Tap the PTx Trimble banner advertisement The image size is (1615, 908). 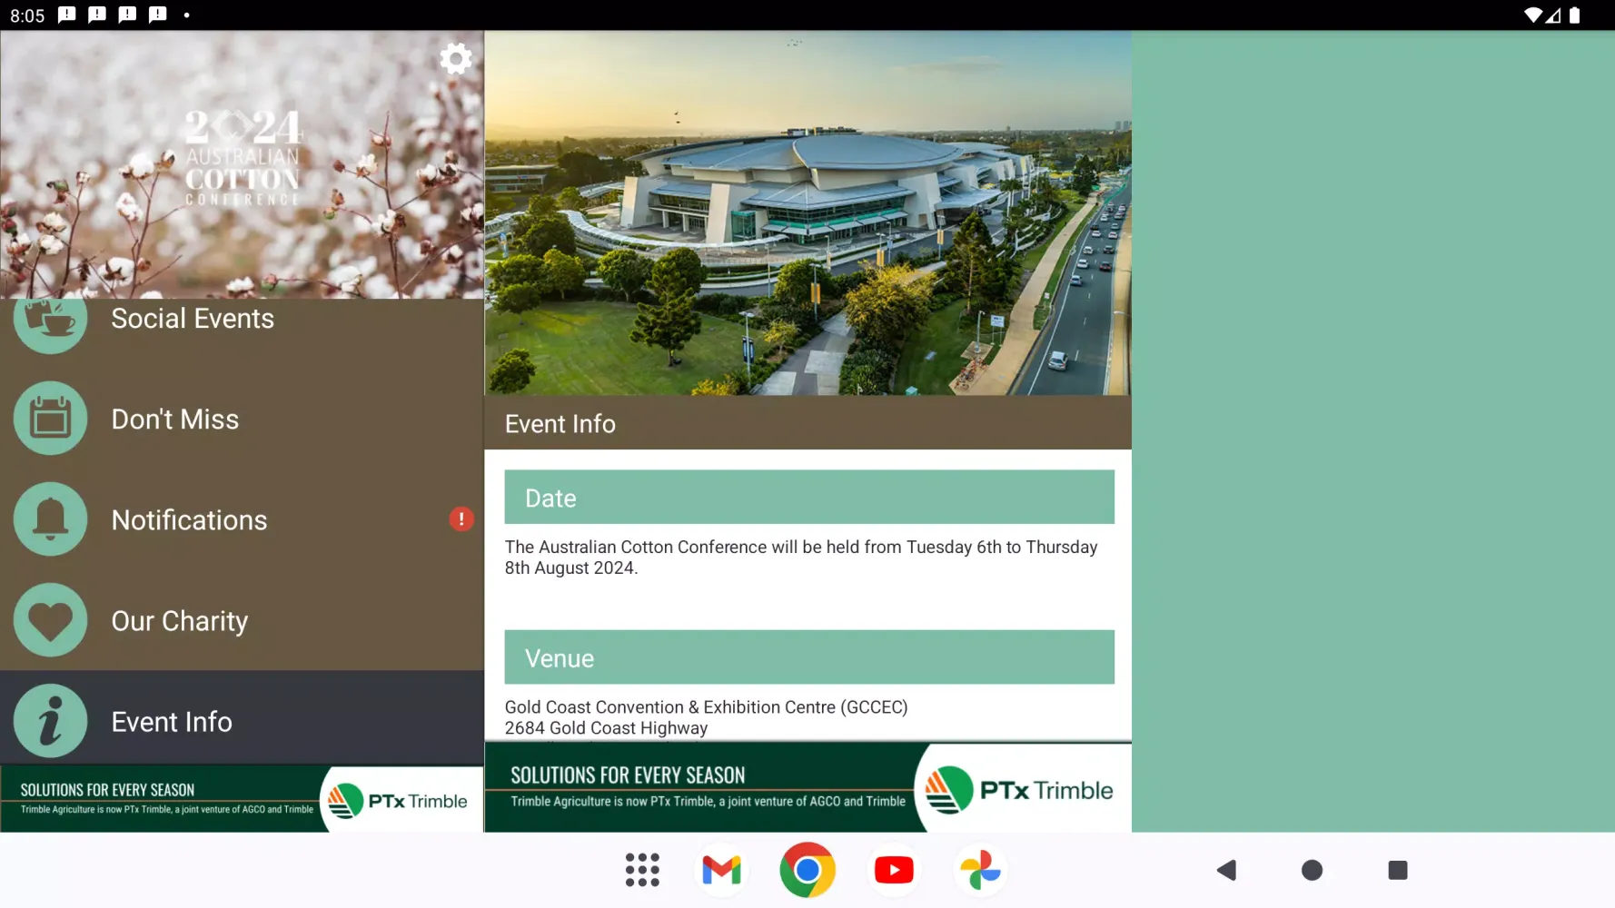tap(807, 787)
